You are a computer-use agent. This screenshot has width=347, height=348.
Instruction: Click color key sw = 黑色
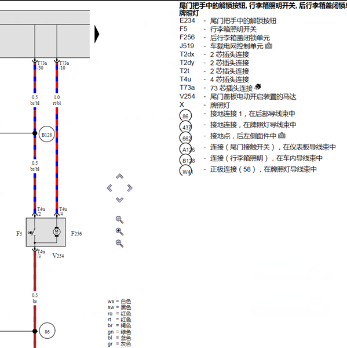(x=119, y=307)
